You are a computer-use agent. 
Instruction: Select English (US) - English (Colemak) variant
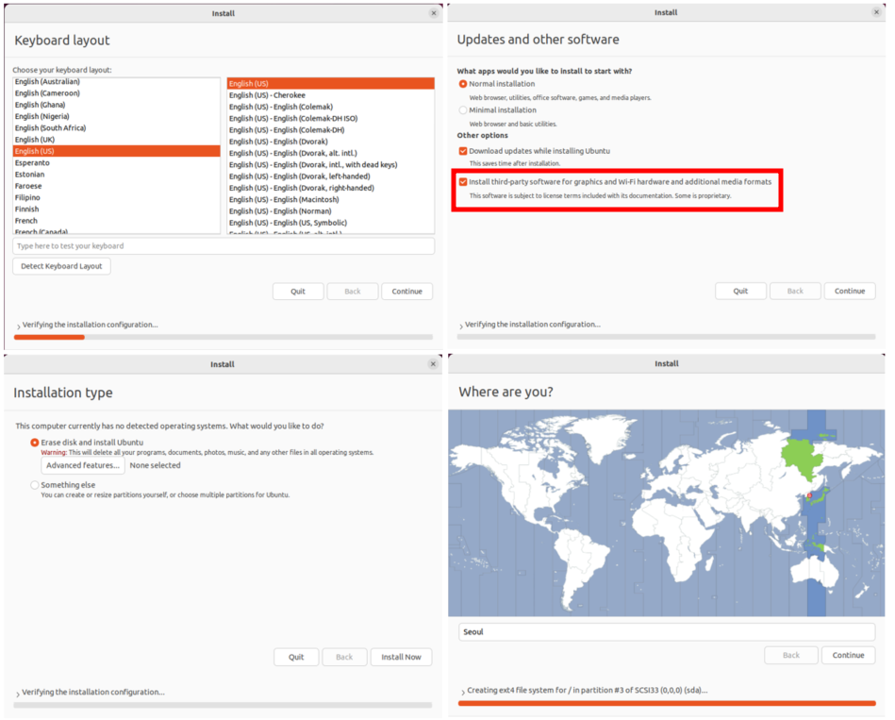click(330, 107)
